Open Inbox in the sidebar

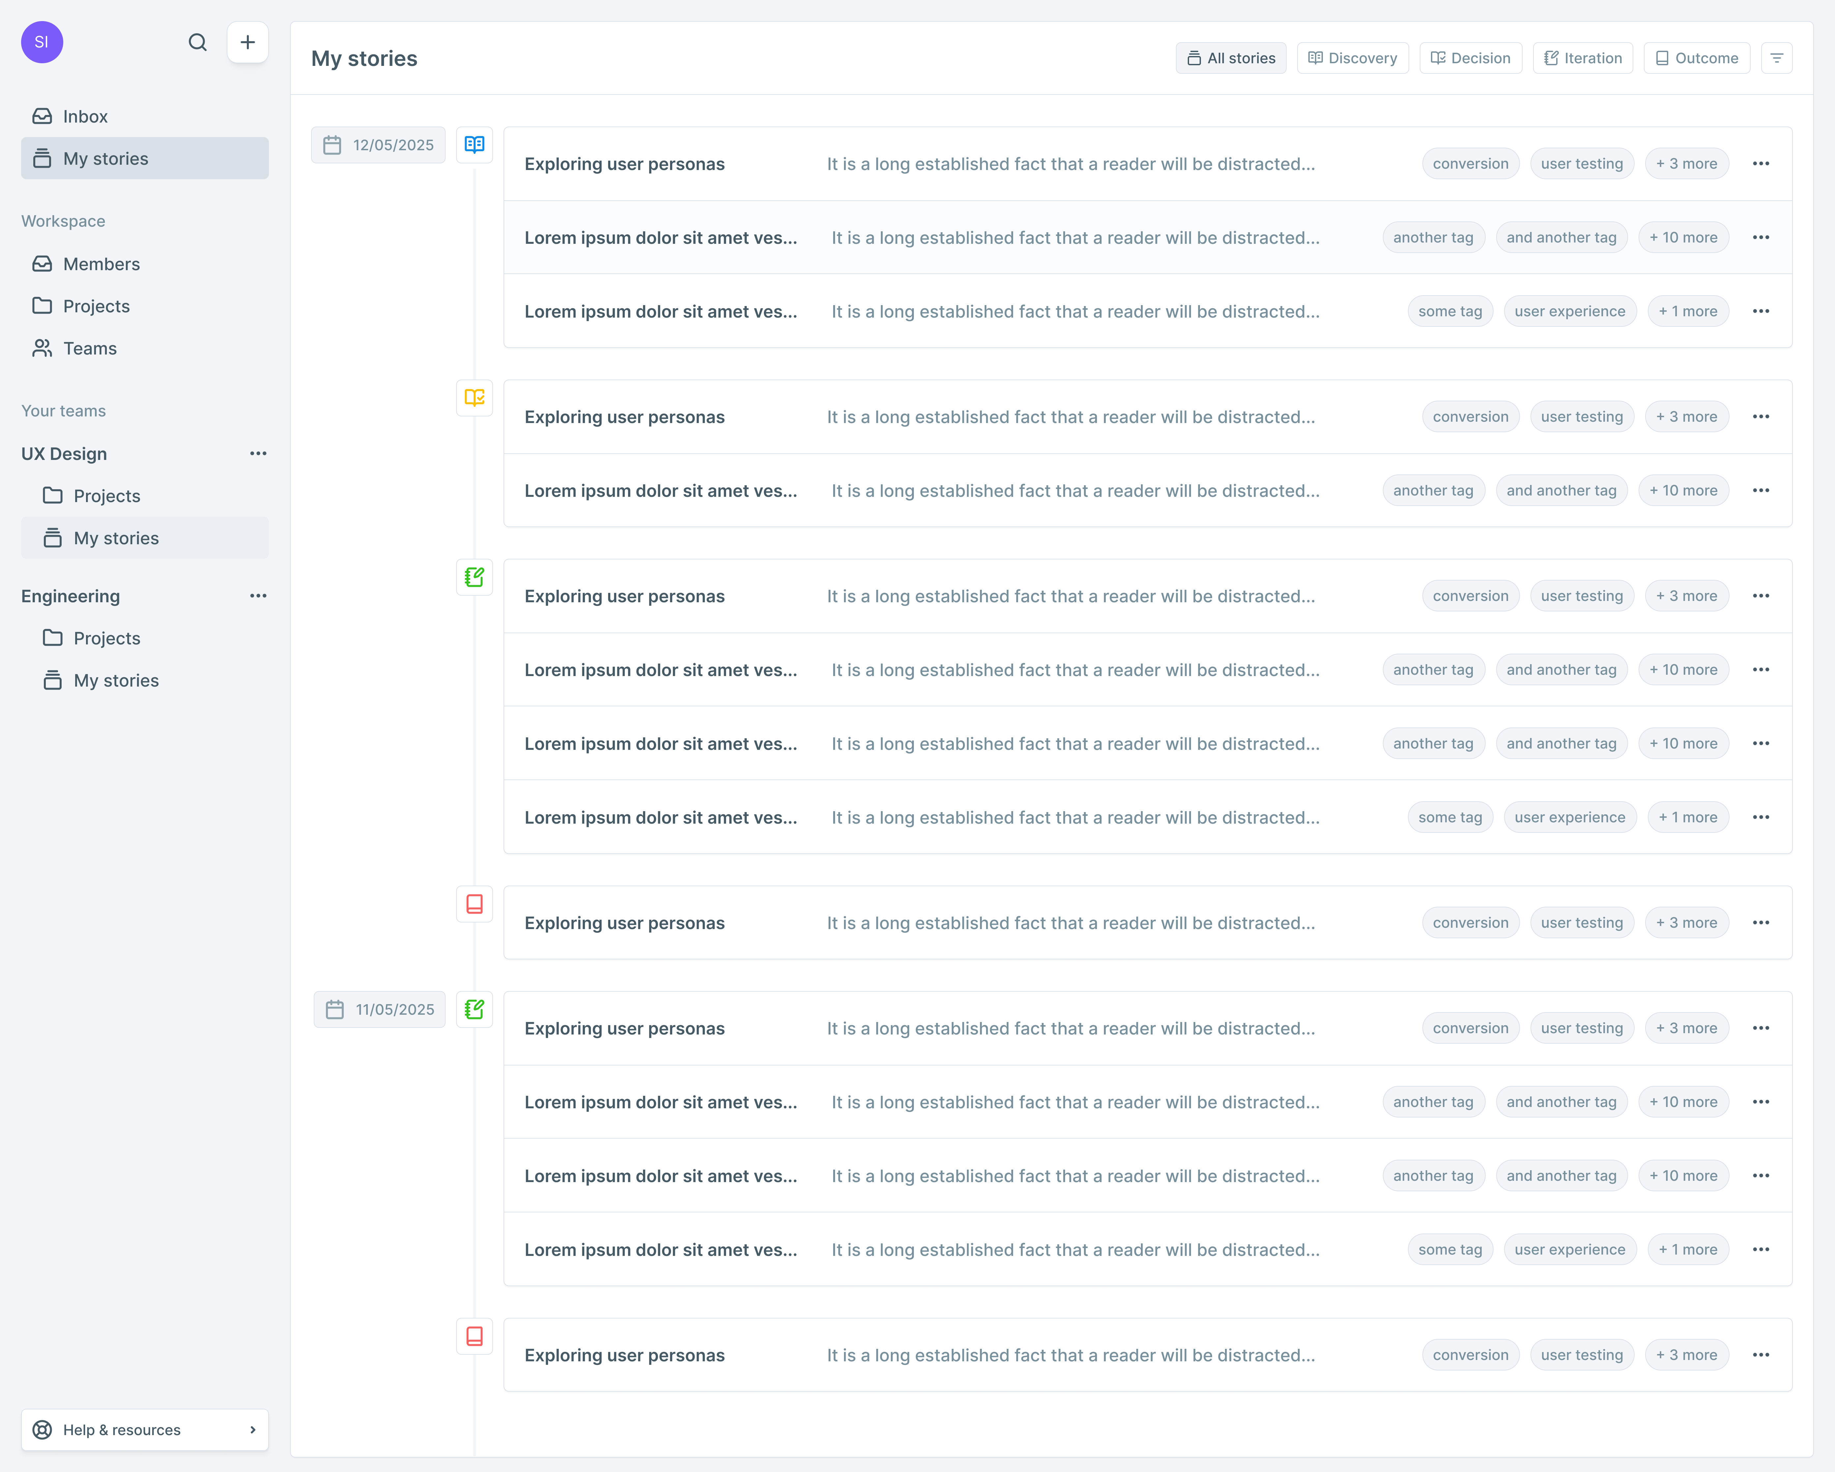[85, 117]
